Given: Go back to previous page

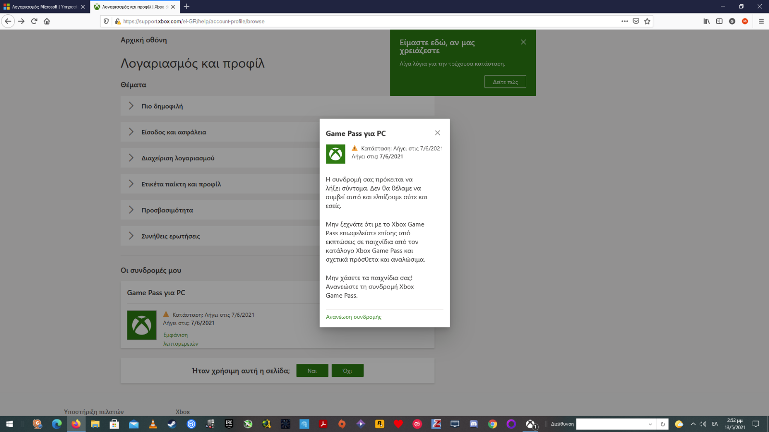Looking at the screenshot, I should [x=8, y=21].
